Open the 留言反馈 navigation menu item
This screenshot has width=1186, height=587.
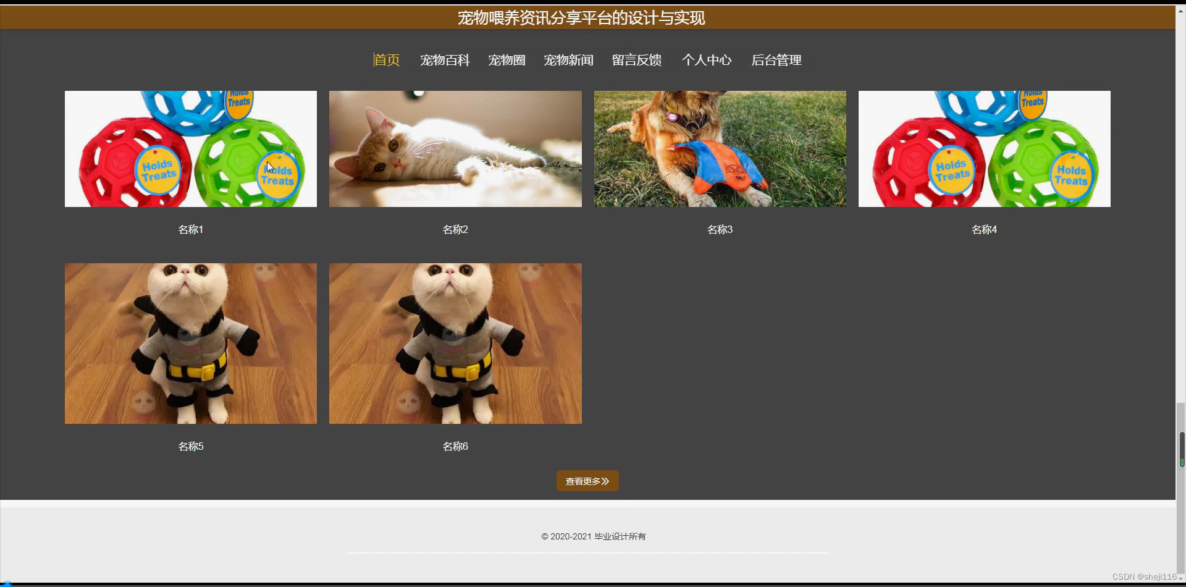[636, 60]
